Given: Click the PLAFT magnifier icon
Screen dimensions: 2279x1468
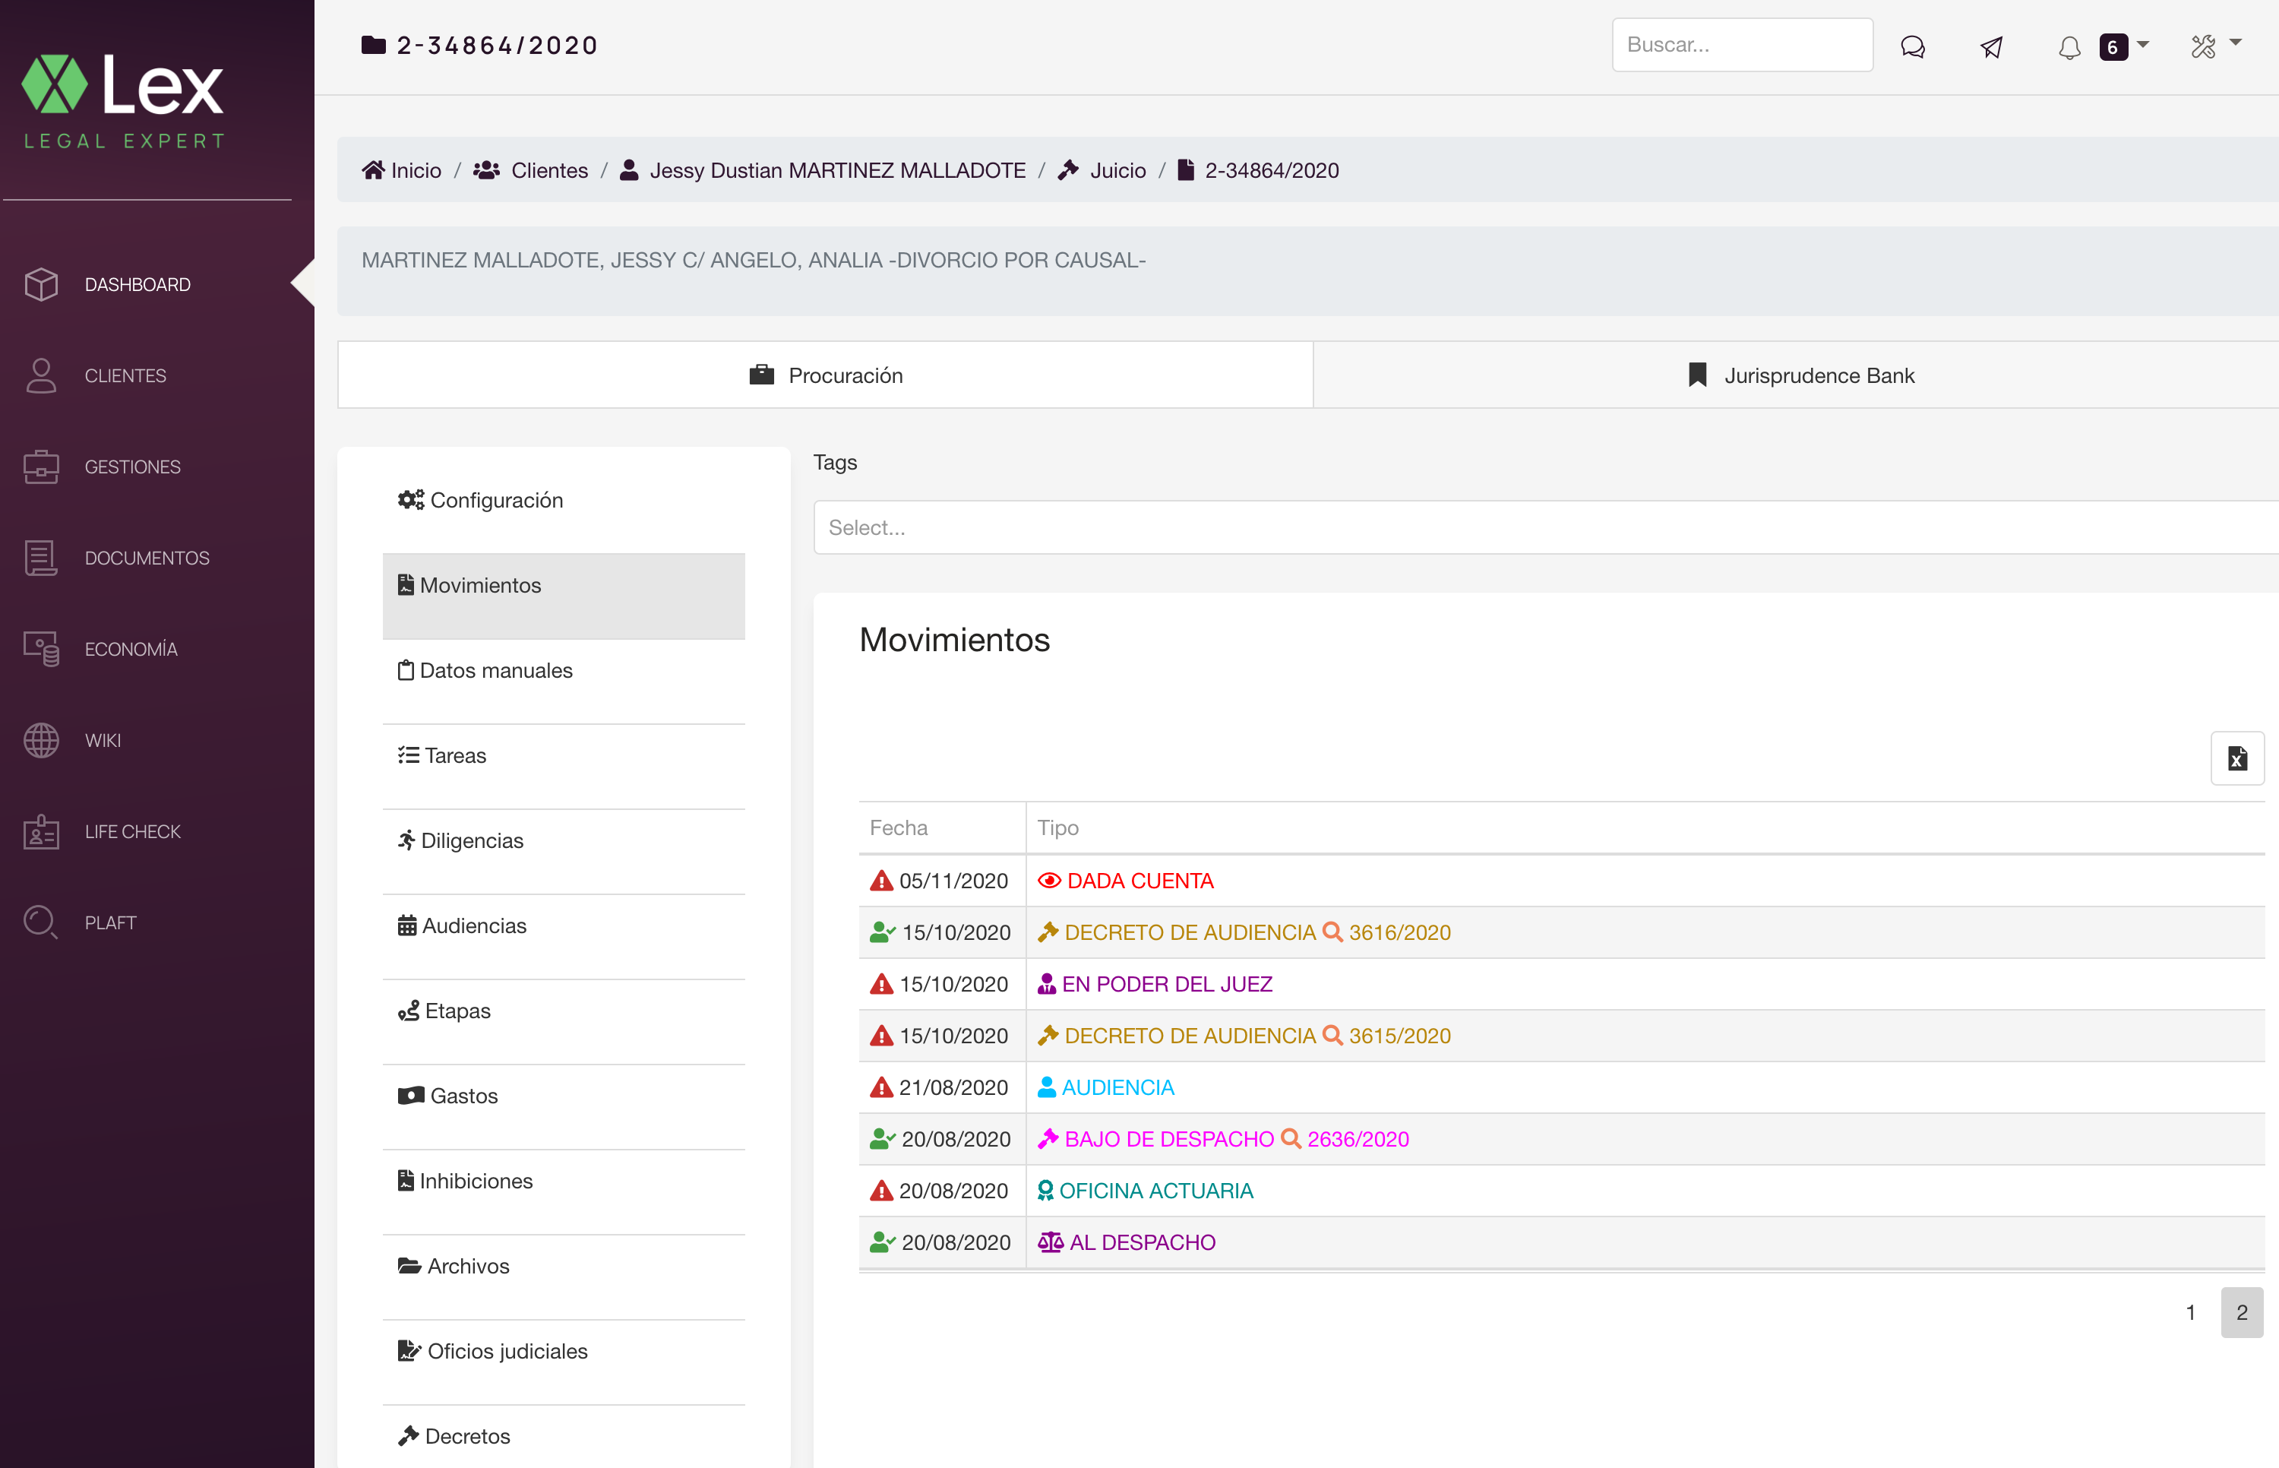Looking at the screenshot, I should click(41, 922).
